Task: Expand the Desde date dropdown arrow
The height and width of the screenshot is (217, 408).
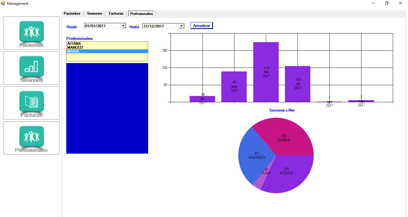Action: point(123,26)
